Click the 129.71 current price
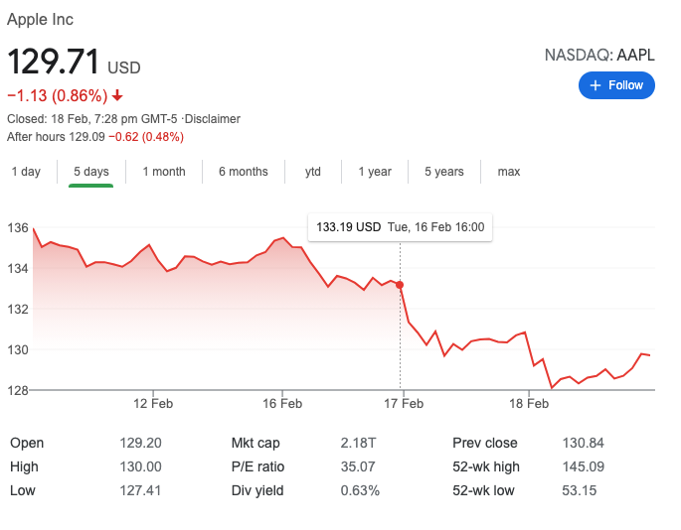This screenshot has width=681, height=530. pyautogui.click(x=54, y=63)
